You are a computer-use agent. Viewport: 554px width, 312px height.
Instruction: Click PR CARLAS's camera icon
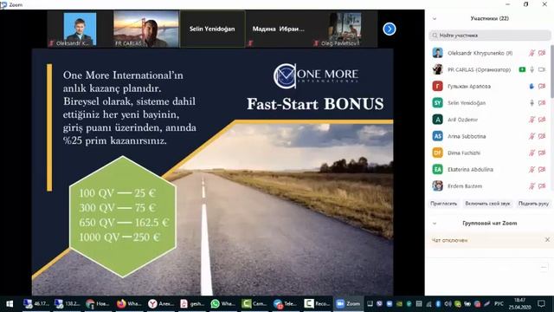tap(542, 69)
